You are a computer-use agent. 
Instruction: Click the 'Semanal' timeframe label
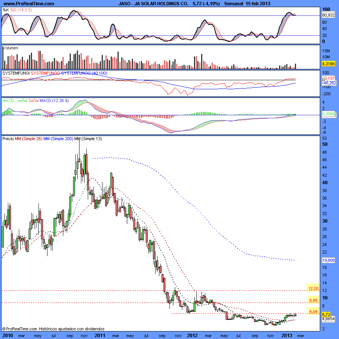[x=234, y=3]
